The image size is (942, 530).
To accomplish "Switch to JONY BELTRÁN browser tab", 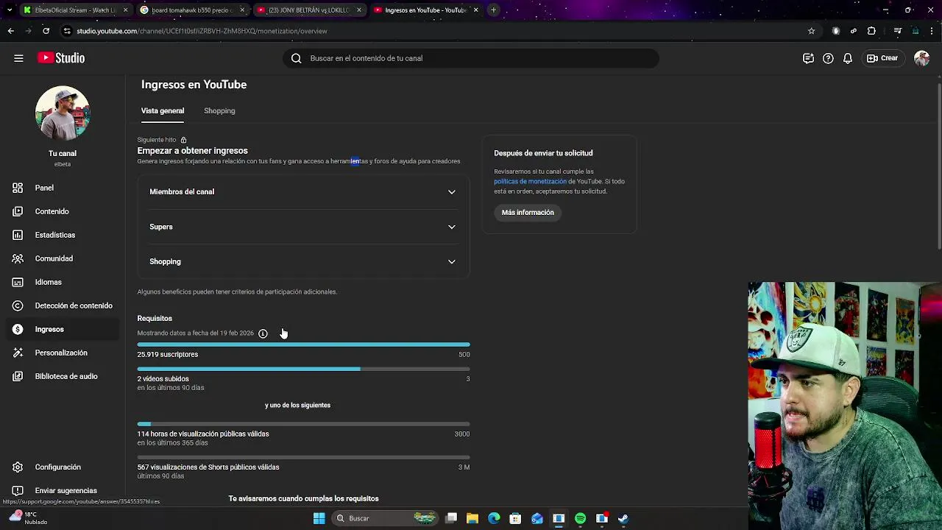I will tap(308, 10).
